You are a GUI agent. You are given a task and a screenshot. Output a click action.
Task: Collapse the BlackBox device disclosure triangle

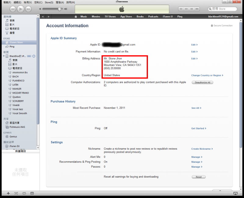tap(4, 56)
